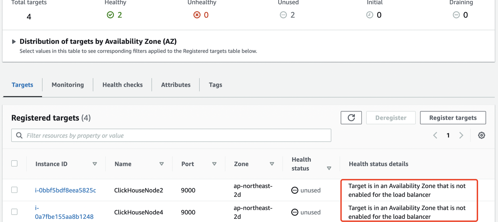Viewport: 498px width, 222px height.
Task: Expand Distribution of targets by Availability Zone
Action: tap(14, 42)
